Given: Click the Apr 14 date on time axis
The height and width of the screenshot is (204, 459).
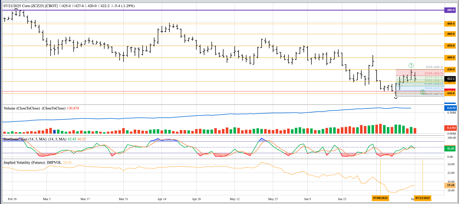Looking at the screenshot, I should click(162, 199).
